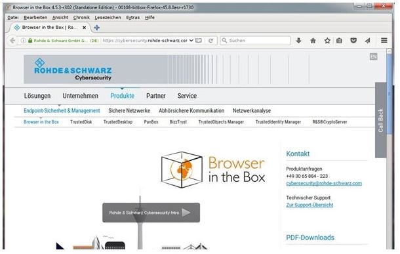Save page to Pocket icon
This screenshot has height=254, width=400.
[x=353, y=41]
